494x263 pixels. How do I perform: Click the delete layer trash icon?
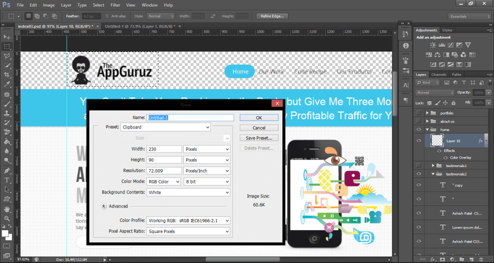[481, 259]
